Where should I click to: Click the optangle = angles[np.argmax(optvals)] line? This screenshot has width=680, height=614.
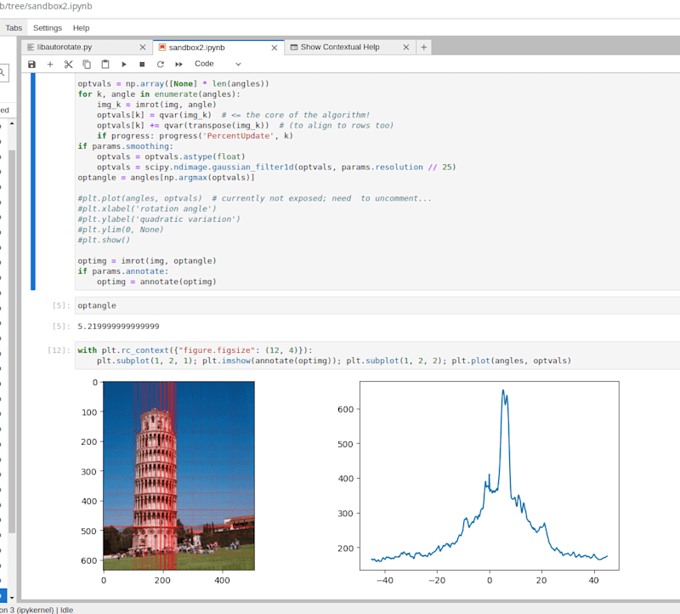pos(166,178)
